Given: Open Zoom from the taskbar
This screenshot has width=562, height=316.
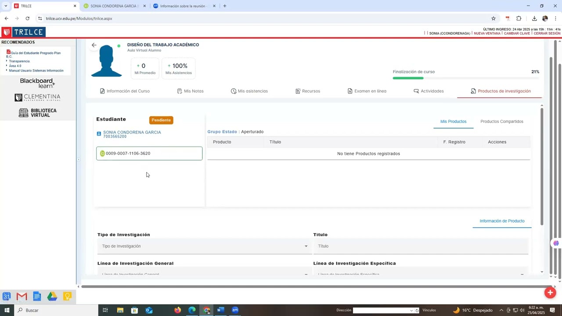Looking at the screenshot, I should (235, 310).
